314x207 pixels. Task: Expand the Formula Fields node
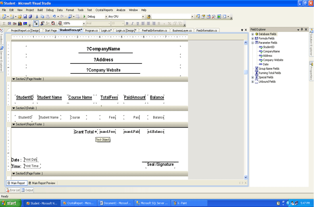252,38
